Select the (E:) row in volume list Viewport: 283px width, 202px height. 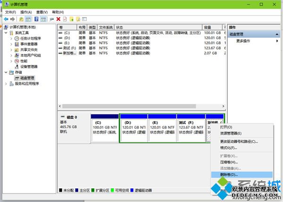[x=142, y=43]
